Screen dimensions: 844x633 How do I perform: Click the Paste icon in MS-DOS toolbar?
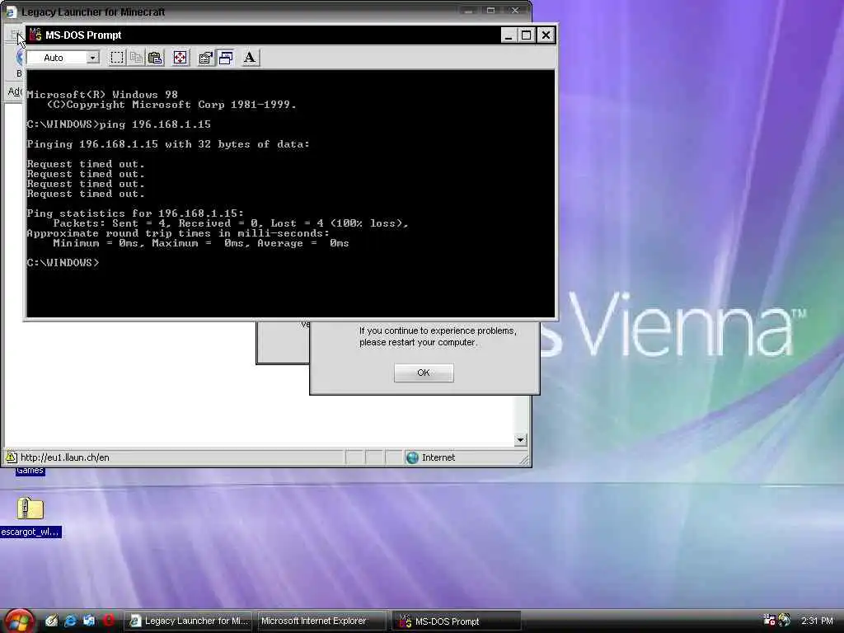[155, 58]
